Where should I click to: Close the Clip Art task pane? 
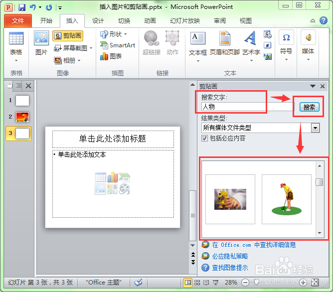click(x=323, y=86)
